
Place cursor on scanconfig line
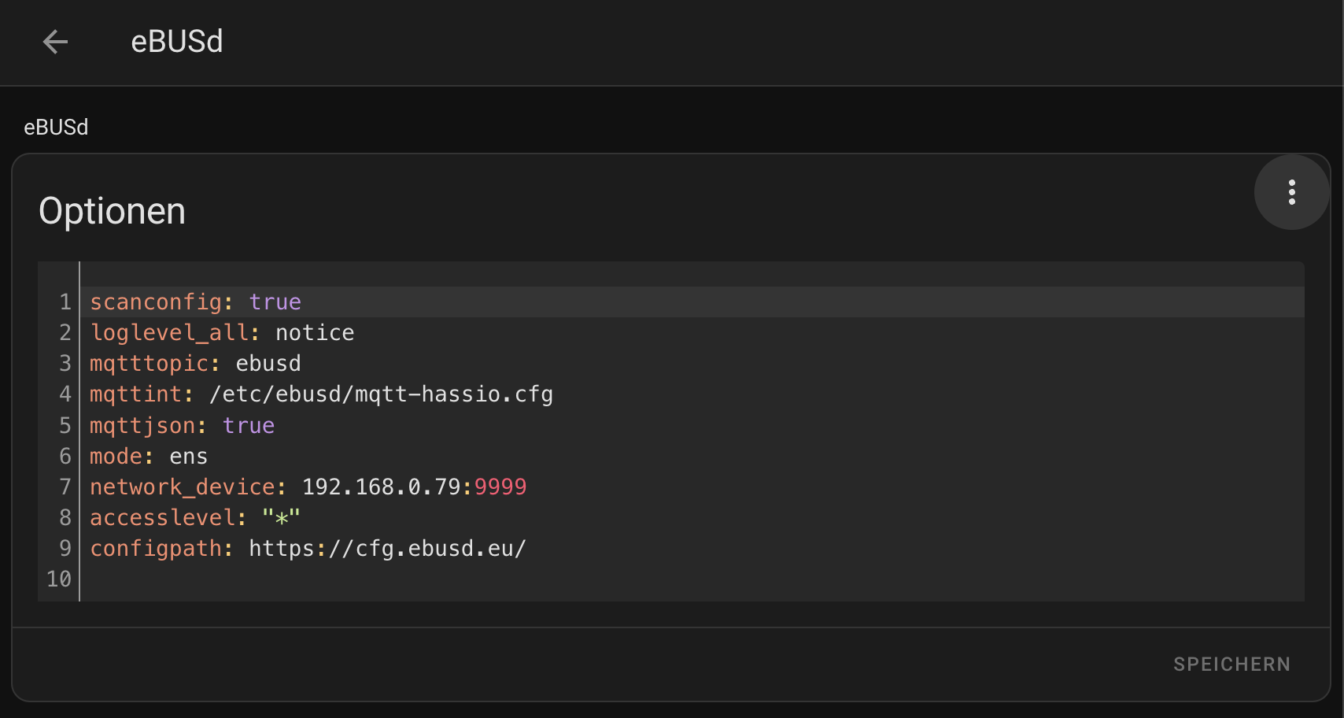click(692, 302)
